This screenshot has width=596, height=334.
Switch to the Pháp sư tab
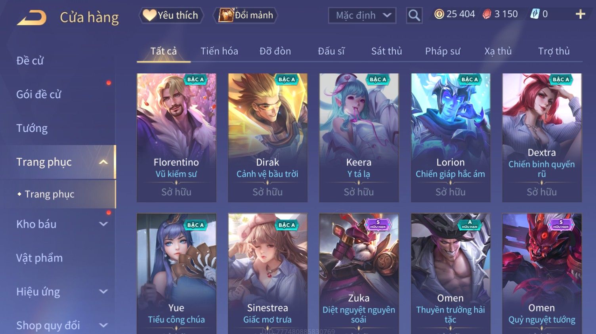tap(443, 51)
